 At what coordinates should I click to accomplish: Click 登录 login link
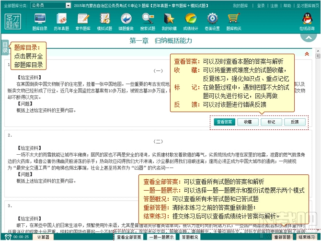(x=261, y=6)
